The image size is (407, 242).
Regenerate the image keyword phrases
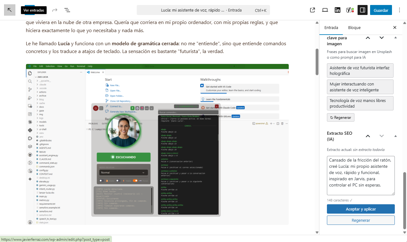pos(341,118)
